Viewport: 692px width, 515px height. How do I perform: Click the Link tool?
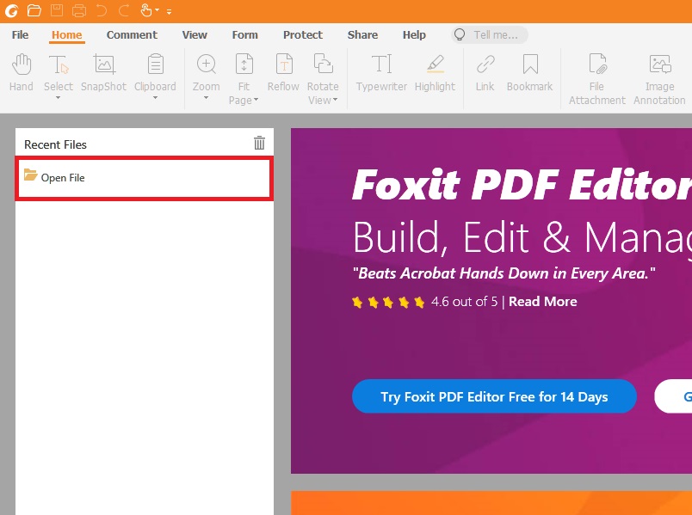point(485,73)
